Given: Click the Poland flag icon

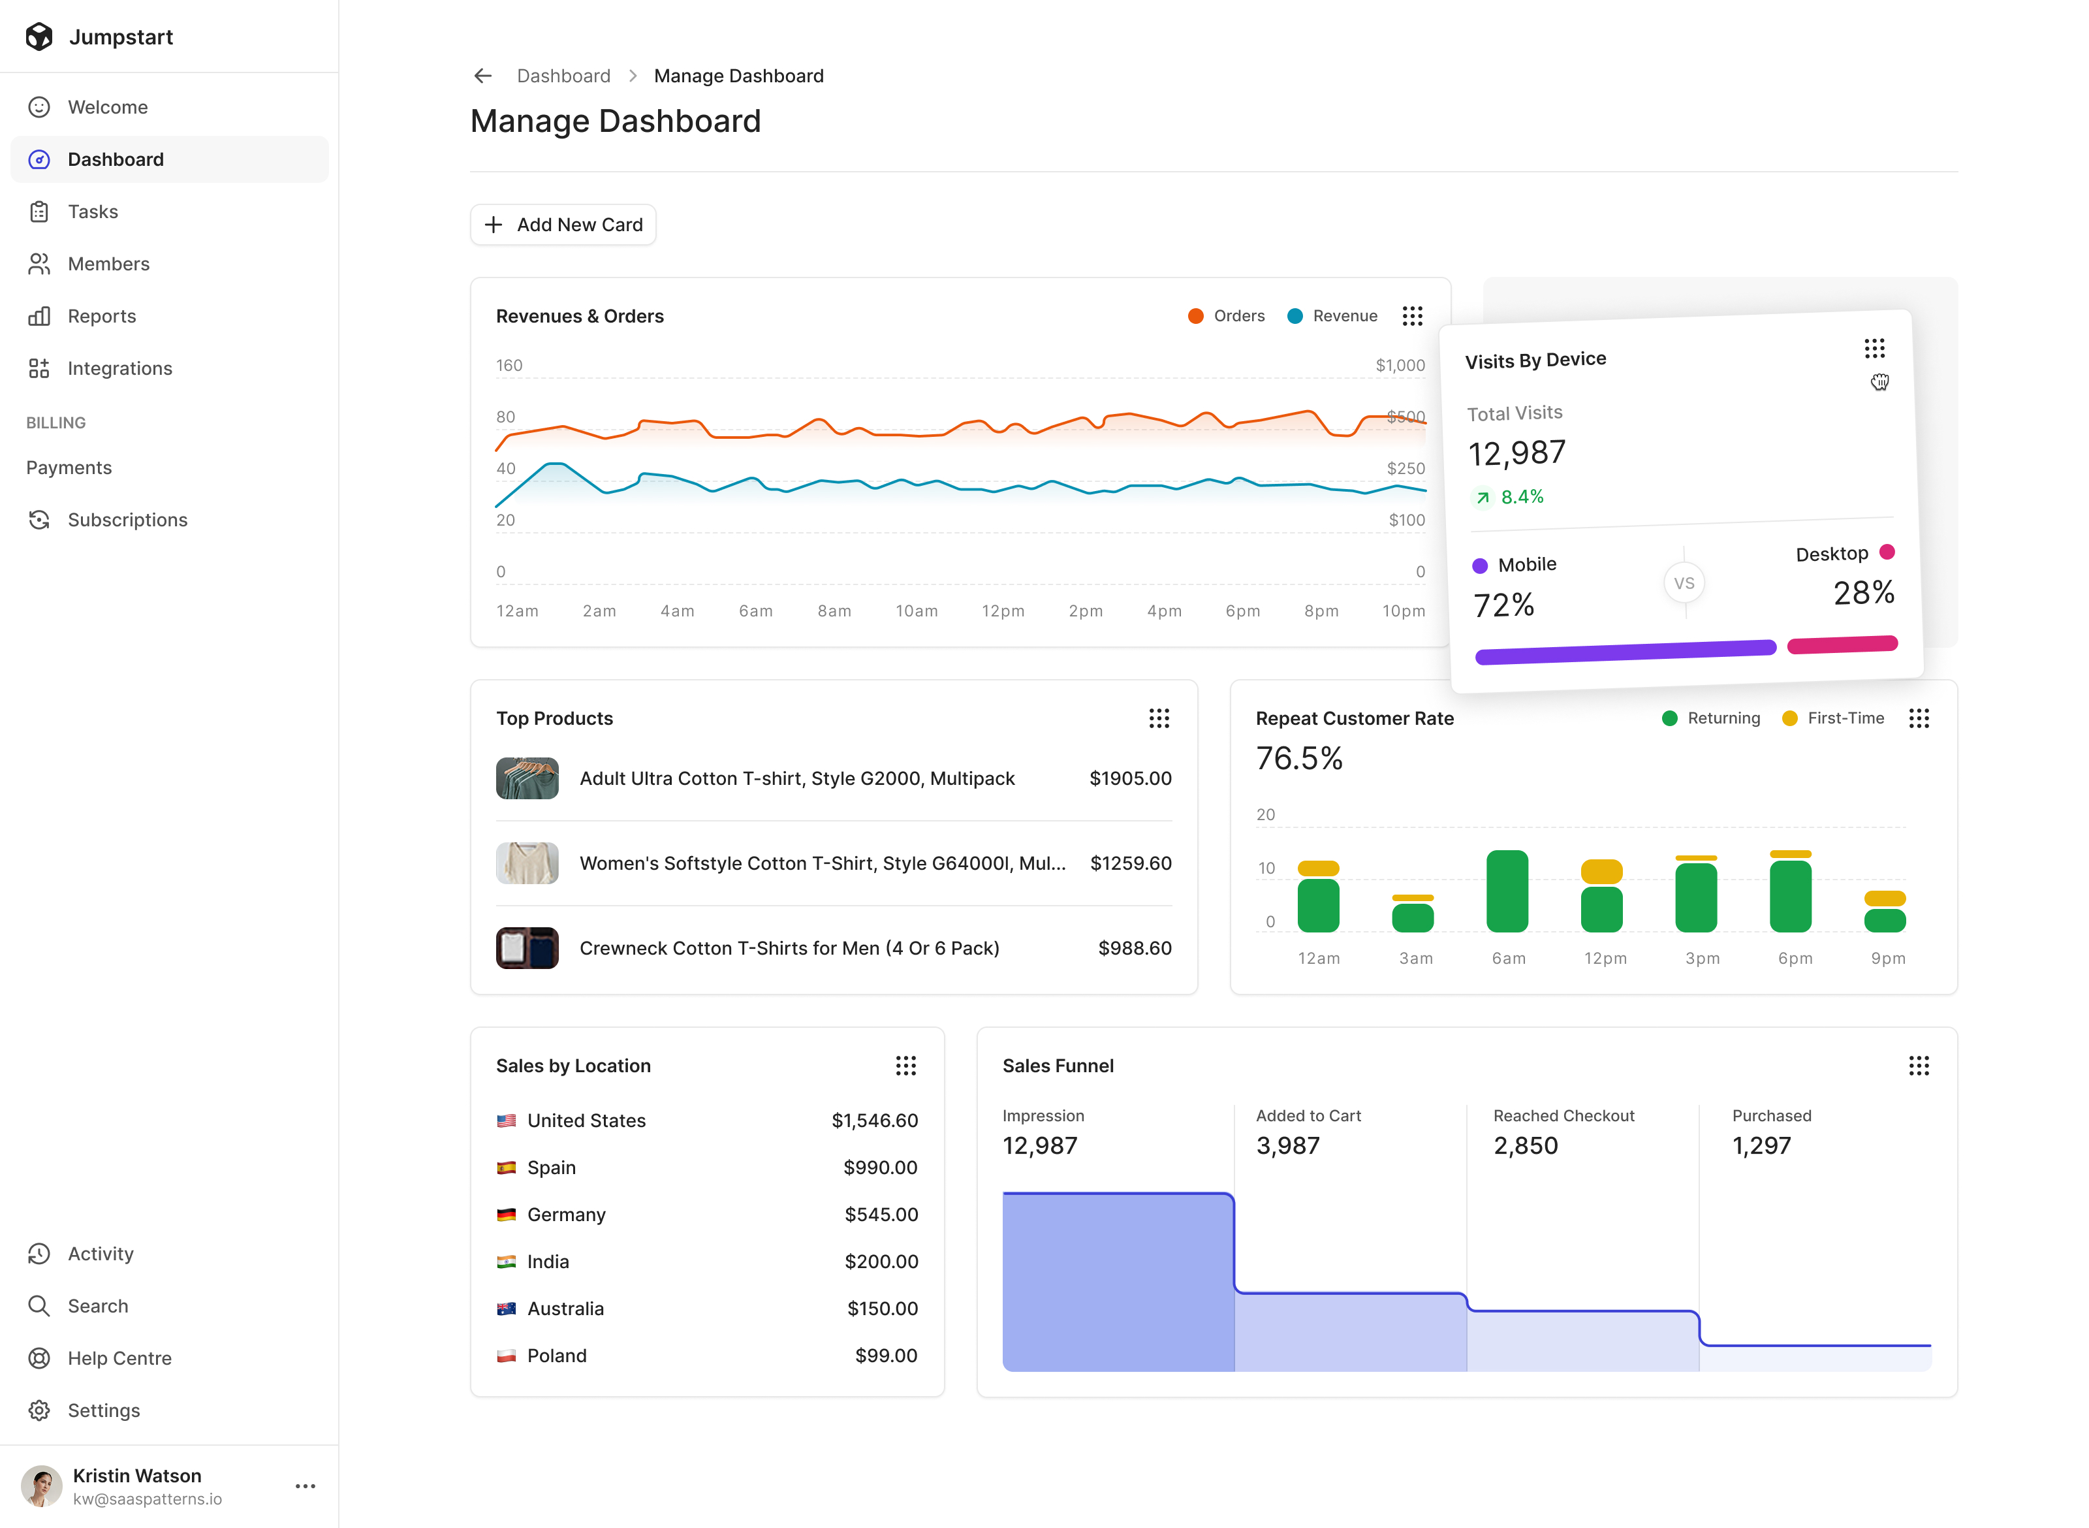Looking at the screenshot, I should coord(506,1356).
